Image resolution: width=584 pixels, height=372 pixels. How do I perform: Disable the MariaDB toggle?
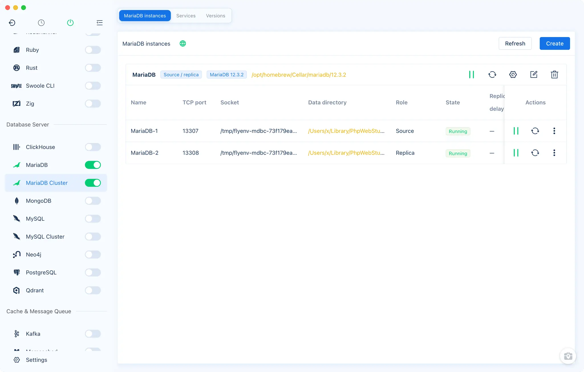click(93, 165)
